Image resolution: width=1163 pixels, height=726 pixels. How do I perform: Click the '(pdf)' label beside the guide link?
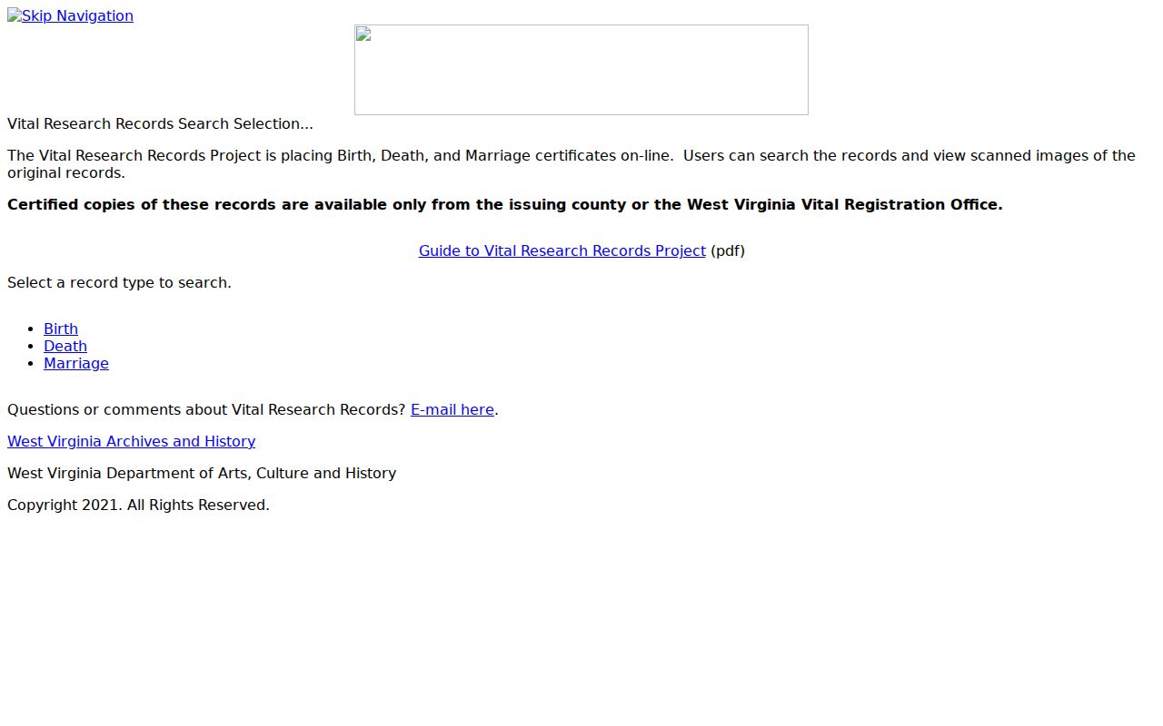pos(728,250)
